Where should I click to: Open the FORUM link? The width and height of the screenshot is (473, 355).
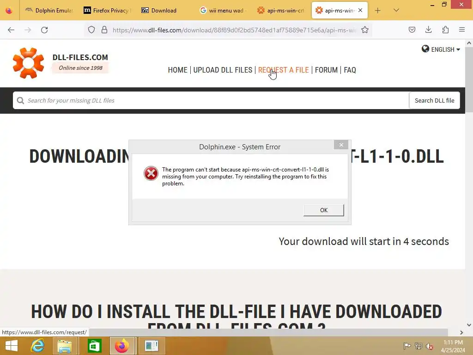326,70
